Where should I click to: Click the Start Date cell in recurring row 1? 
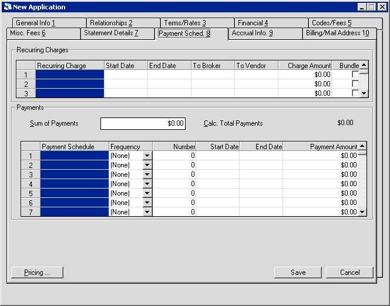(126, 75)
